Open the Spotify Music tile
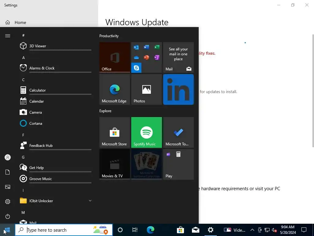The image size is (314, 236). (147, 132)
